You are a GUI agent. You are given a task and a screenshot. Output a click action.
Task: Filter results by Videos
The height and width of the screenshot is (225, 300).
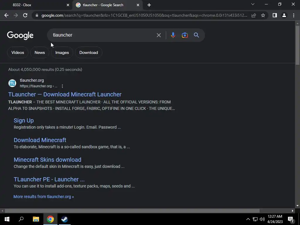point(18,52)
